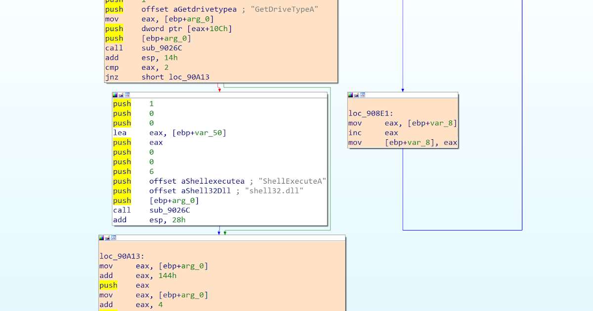
Task: Click the '[ebp+var_8], eax' operand
Action: pyautogui.click(x=421, y=142)
